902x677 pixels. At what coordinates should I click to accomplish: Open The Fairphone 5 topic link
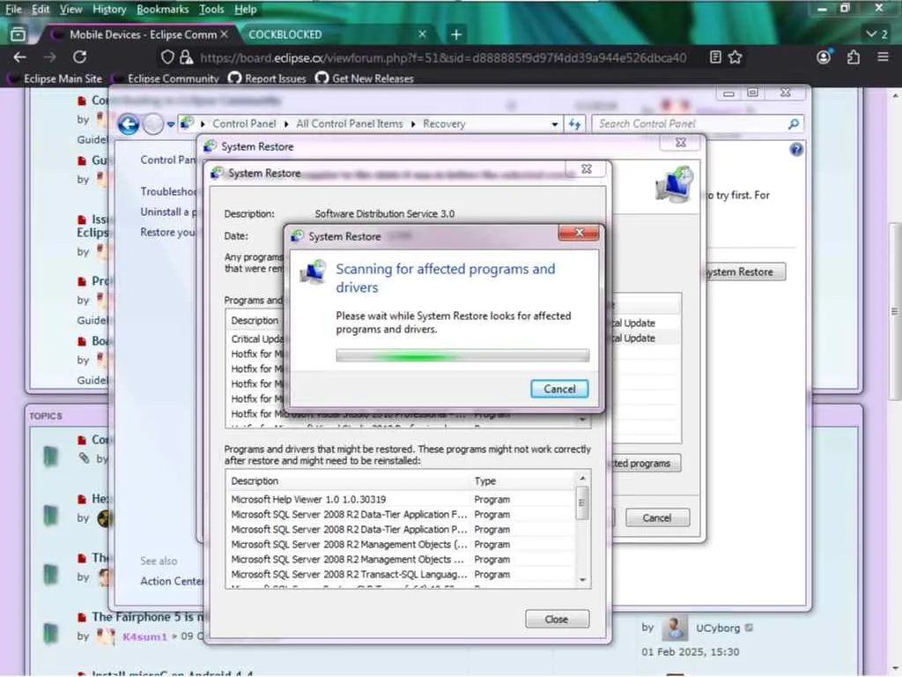[150, 617]
